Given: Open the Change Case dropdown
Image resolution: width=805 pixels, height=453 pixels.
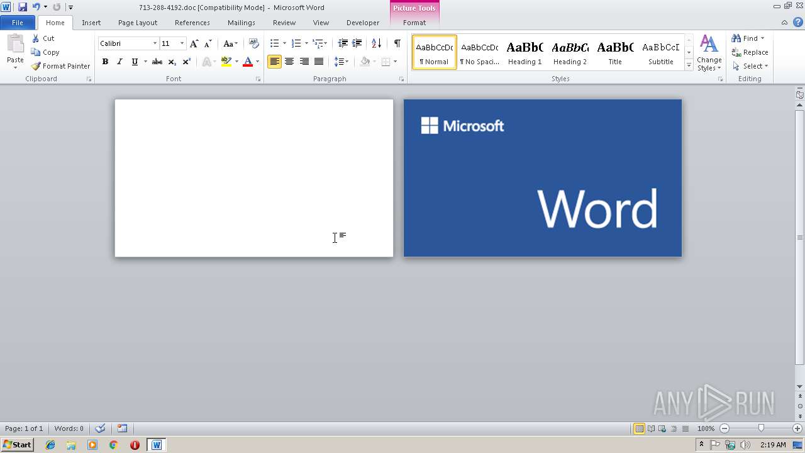Looking at the screenshot, I should pos(231,43).
